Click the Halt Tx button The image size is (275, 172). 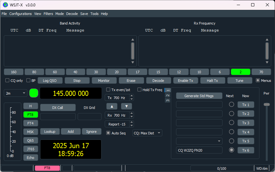tap(212, 81)
